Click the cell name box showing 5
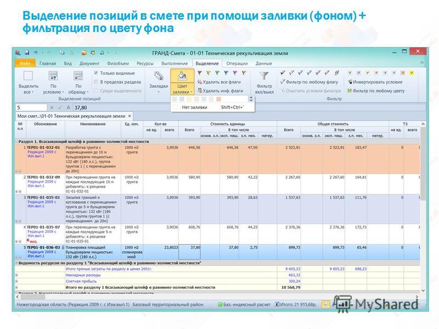This screenshot has width=439, height=329. tap(31, 107)
